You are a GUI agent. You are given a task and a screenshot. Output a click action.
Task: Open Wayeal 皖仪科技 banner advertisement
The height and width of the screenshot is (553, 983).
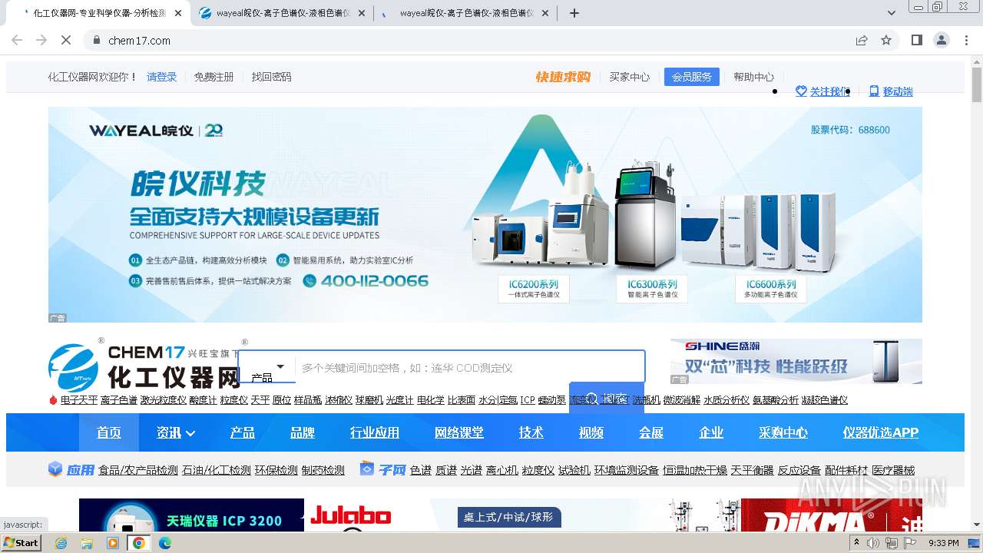[x=485, y=214]
